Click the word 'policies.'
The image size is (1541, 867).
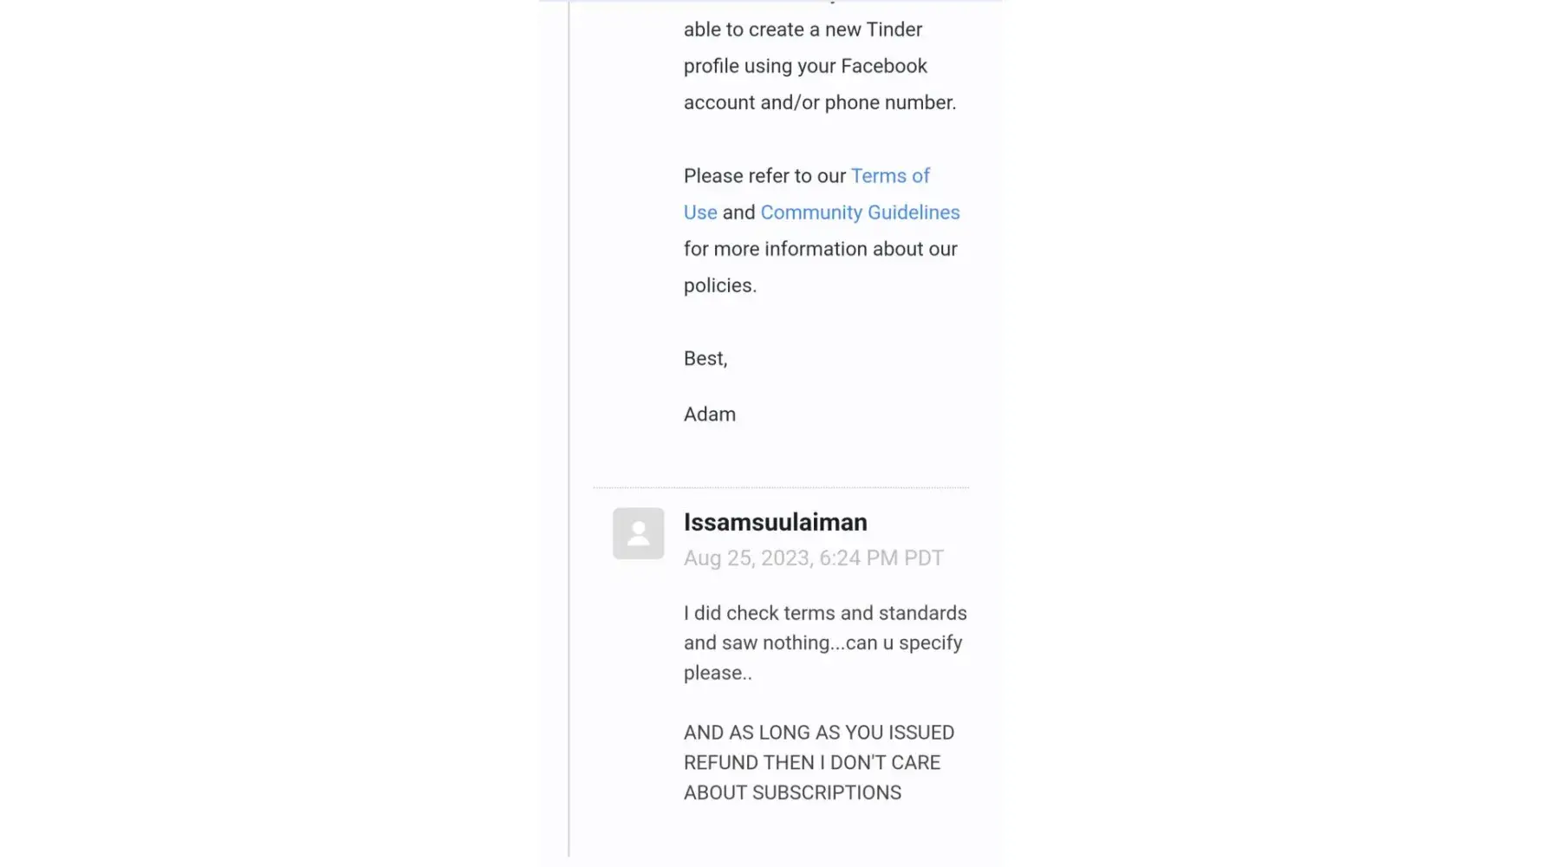pos(719,285)
